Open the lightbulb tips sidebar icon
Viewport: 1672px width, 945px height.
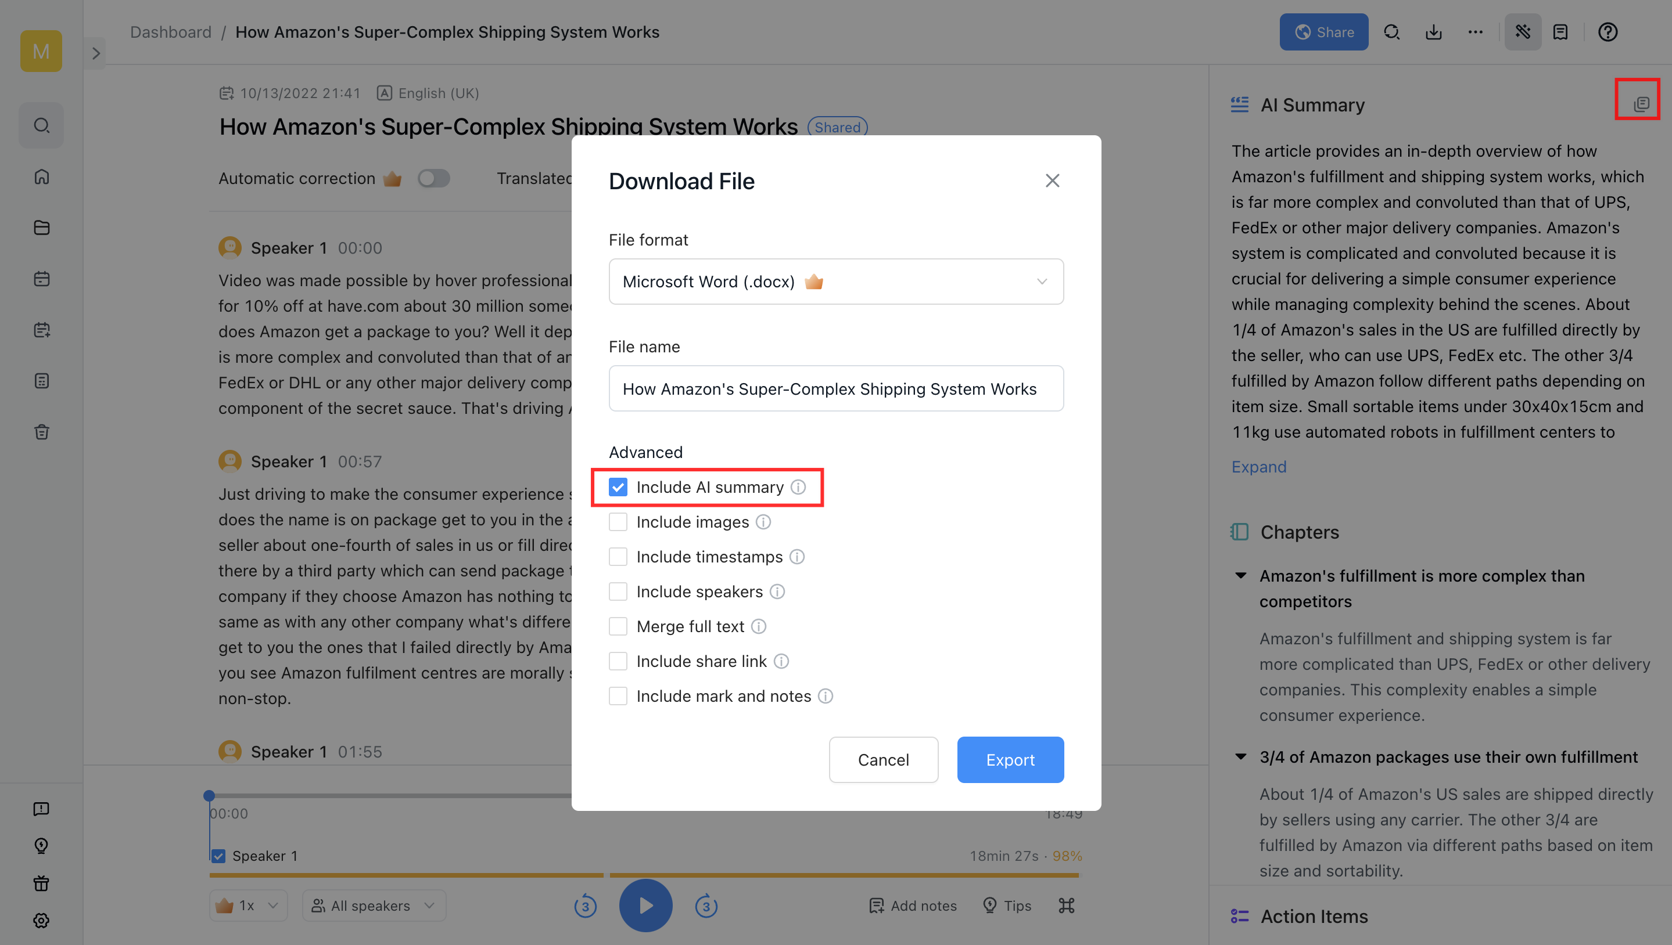pos(41,846)
